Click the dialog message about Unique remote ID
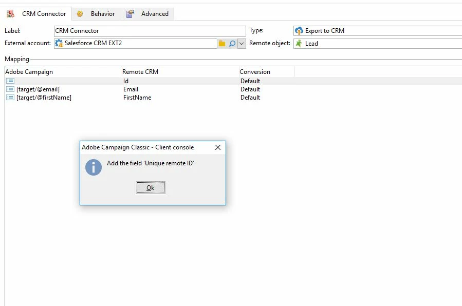Viewport: 462px width, 306px height. pyautogui.click(x=150, y=163)
